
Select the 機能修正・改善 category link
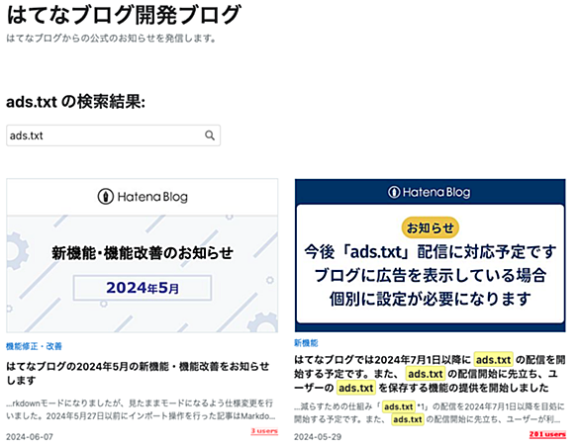pos(34,346)
